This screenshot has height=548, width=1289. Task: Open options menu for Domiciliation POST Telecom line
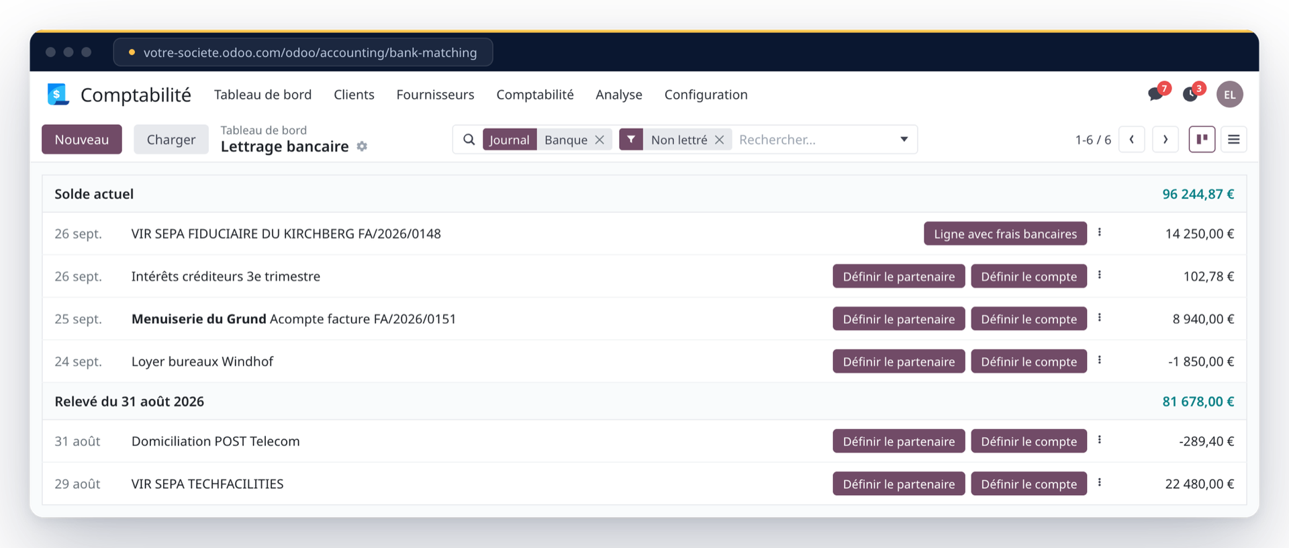(x=1100, y=440)
